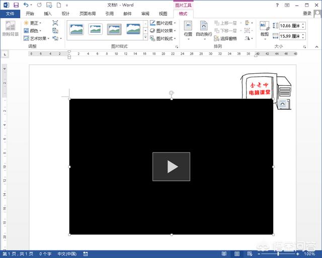Click the Picture Border (图片边框) button

point(163,23)
